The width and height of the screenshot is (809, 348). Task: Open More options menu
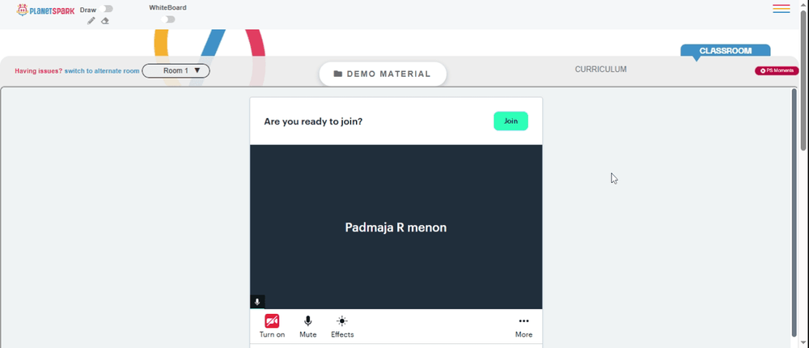click(x=523, y=326)
